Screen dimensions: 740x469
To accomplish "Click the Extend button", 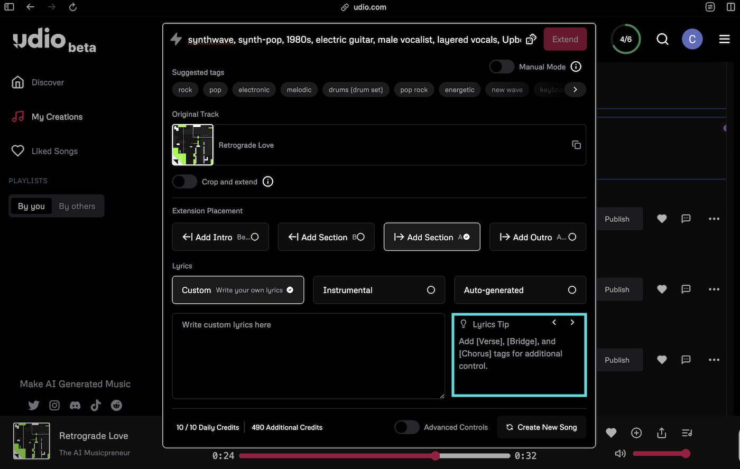I will point(565,39).
